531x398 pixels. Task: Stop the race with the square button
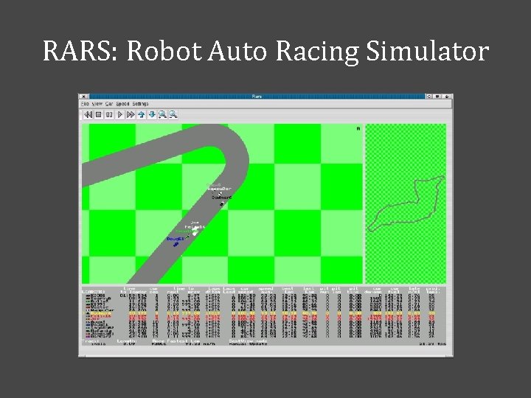coord(99,115)
